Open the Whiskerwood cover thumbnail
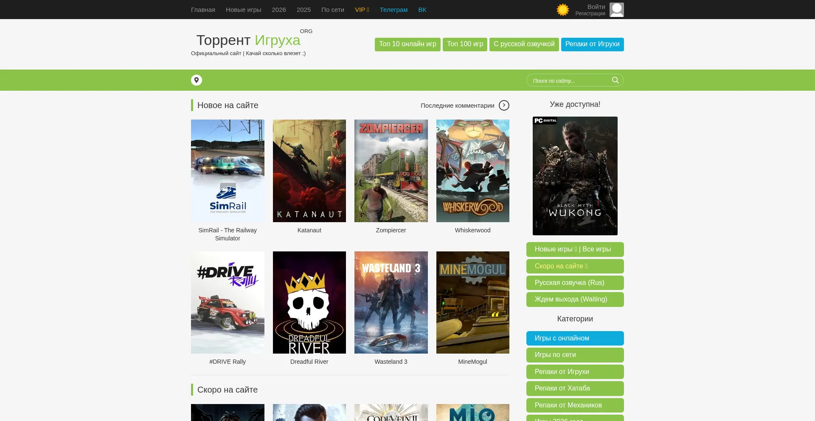 (x=473, y=171)
